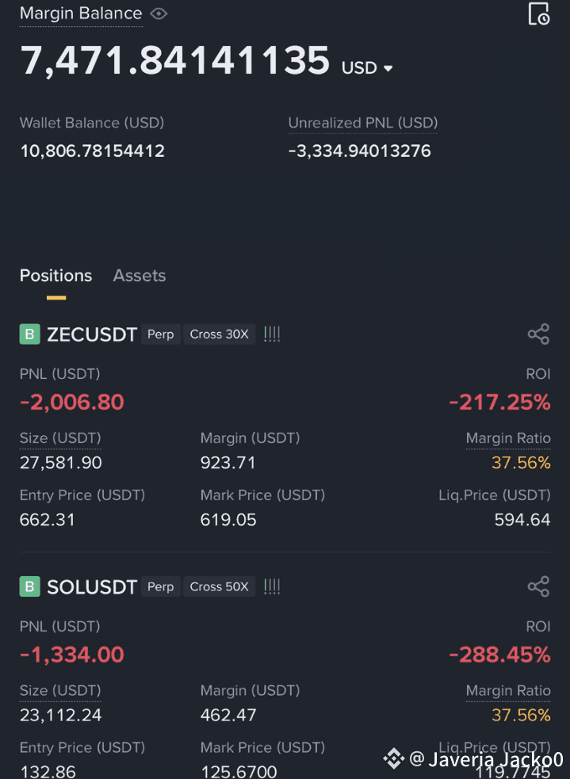Change the ZECUSDT Cross 30X leverage
Image resolution: width=570 pixels, height=779 pixels.
(x=219, y=334)
